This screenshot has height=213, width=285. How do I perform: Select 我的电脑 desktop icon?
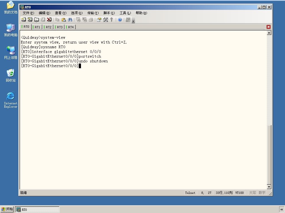(x=11, y=30)
